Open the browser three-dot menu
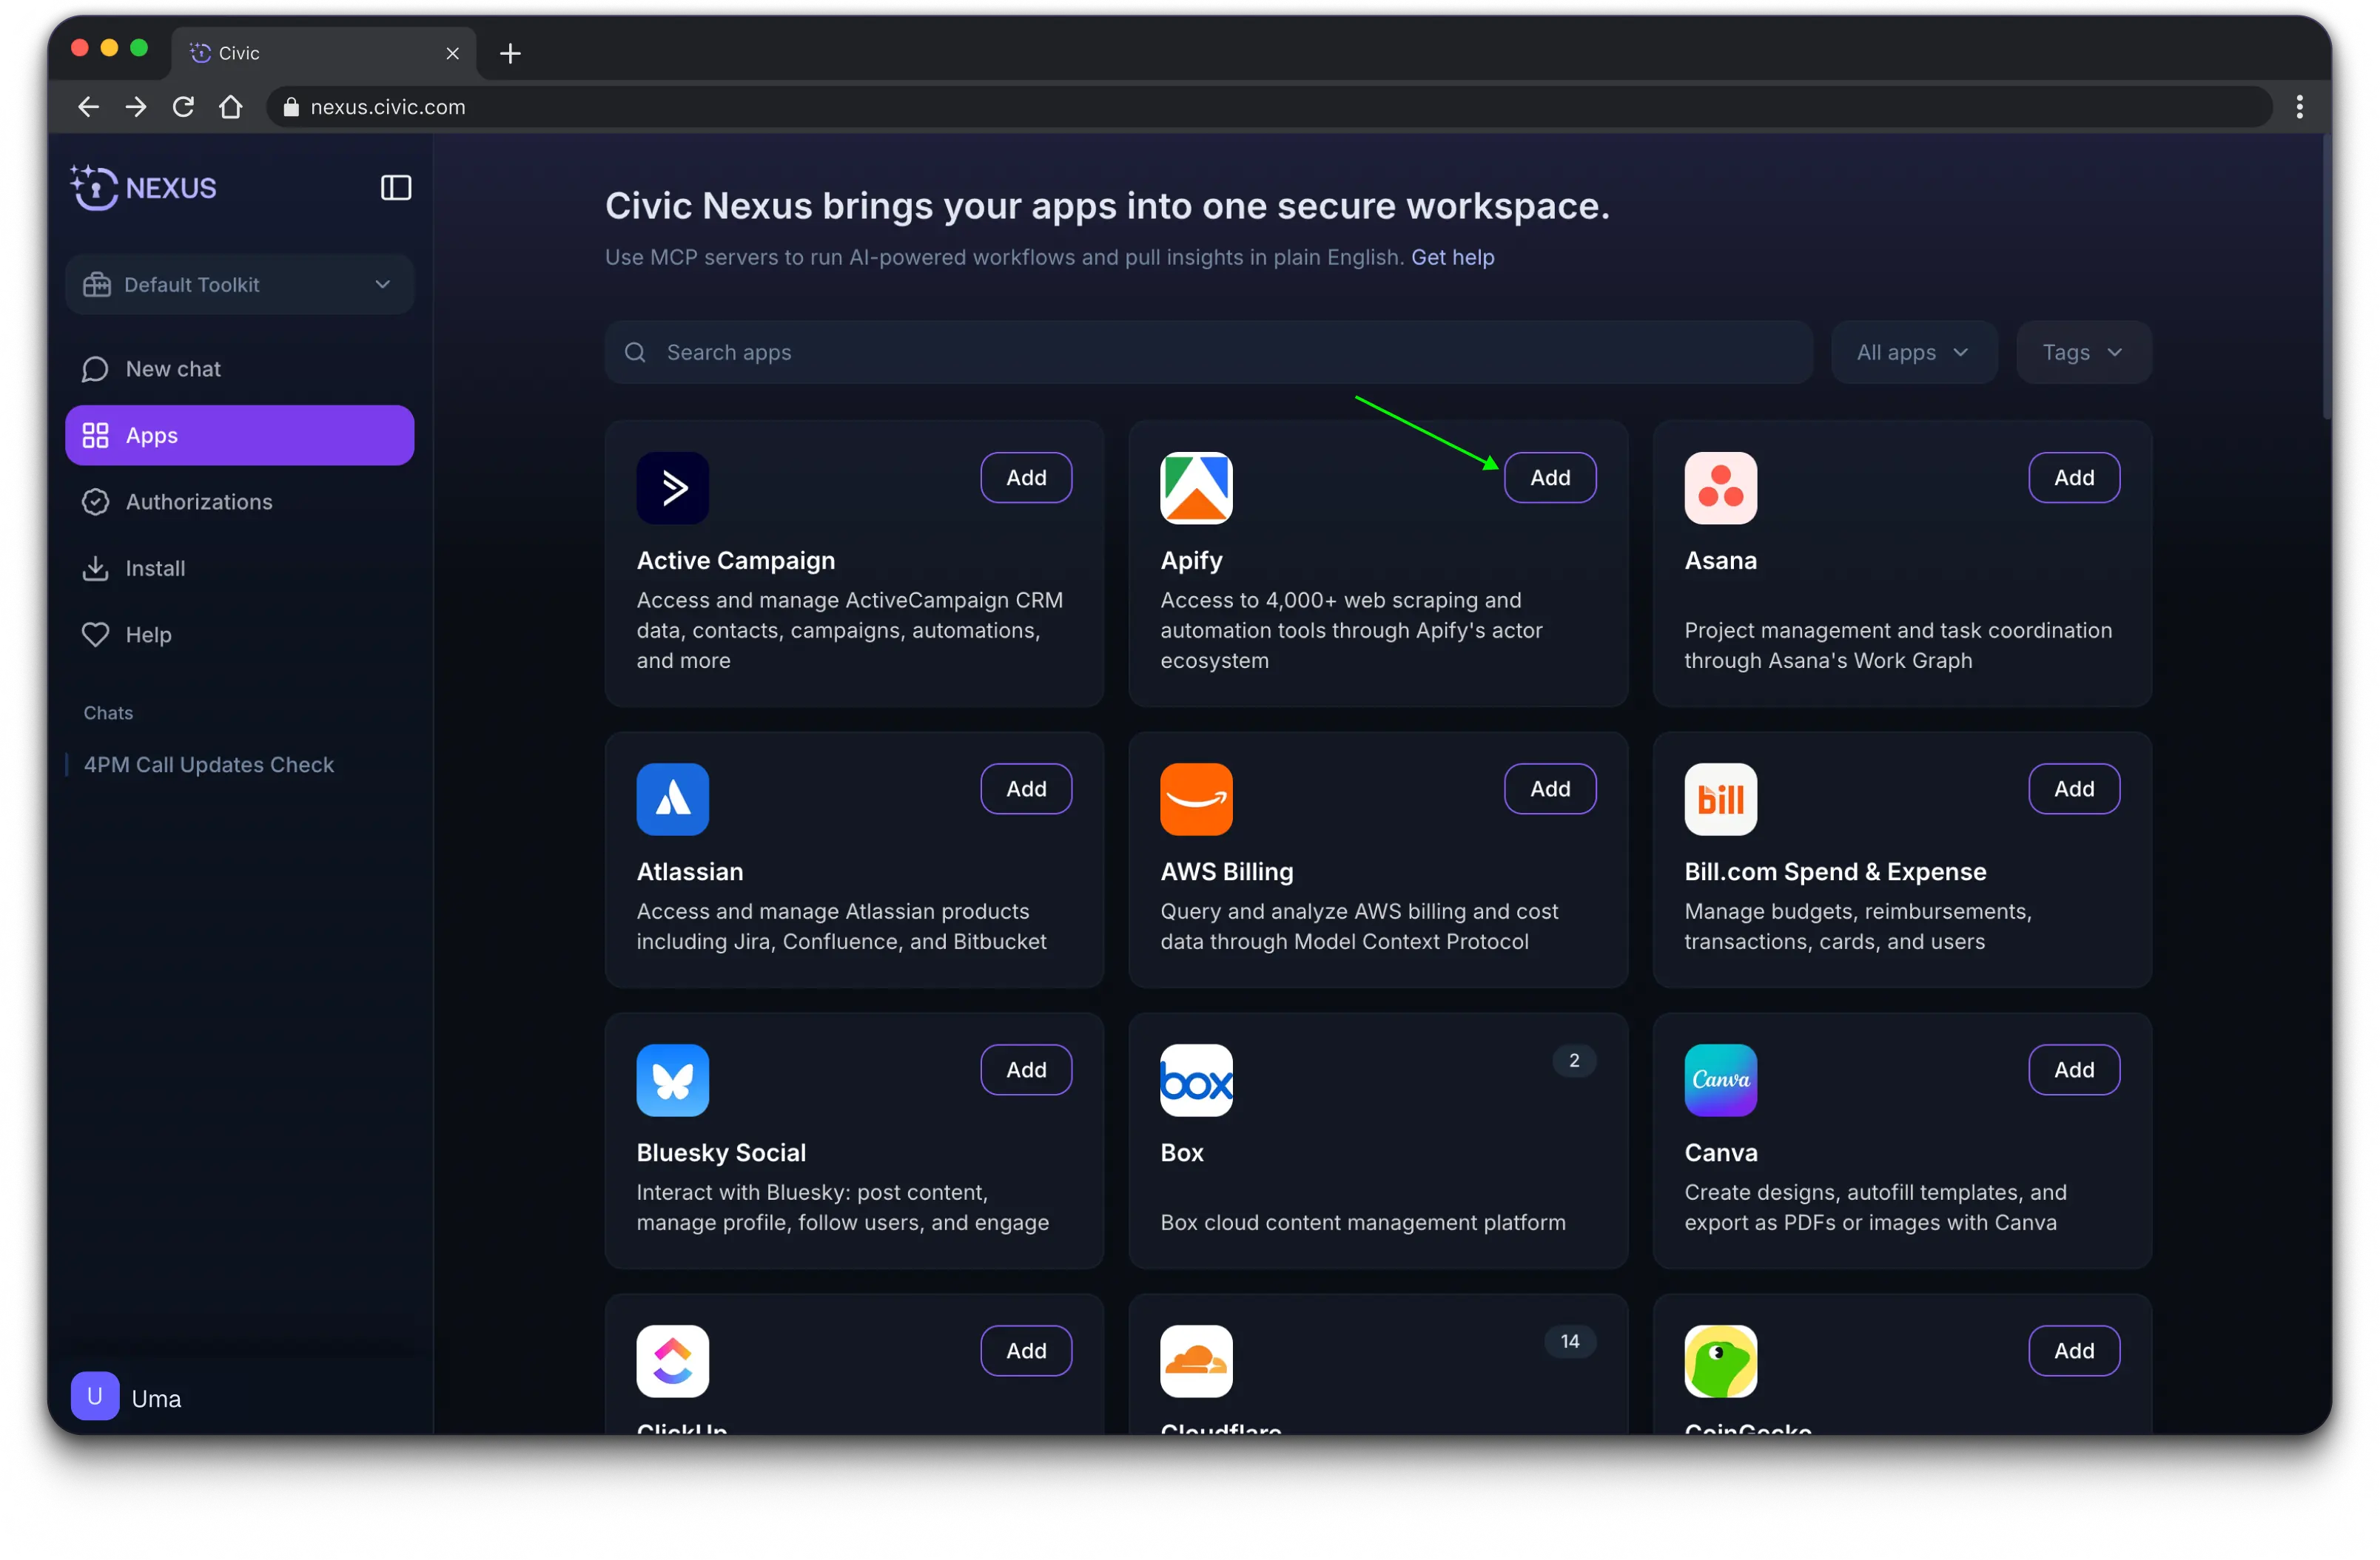Viewport: 2380px width, 1560px height. coord(2299,107)
